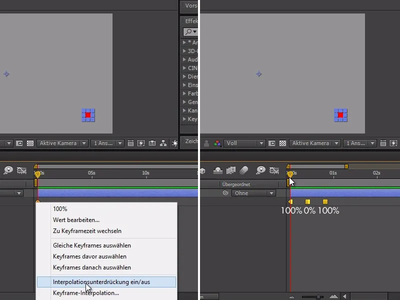Click the current time indicator in left timeline
Image resolution: width=400 pixels, height=300 pixels.
[x=37, y=174]
